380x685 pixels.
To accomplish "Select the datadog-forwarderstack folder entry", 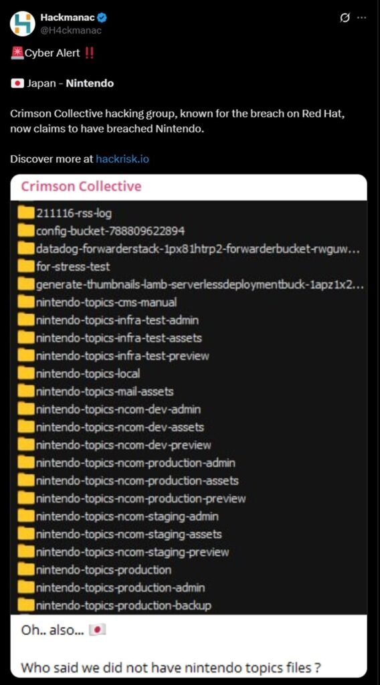I will tap(189, 249).
